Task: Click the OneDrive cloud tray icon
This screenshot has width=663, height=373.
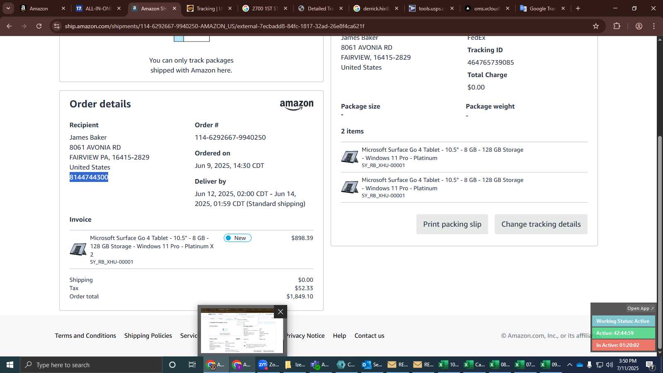Action: 579,365
